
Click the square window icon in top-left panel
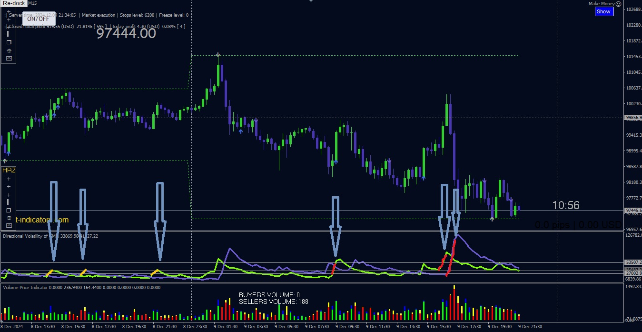coord(9,42)
